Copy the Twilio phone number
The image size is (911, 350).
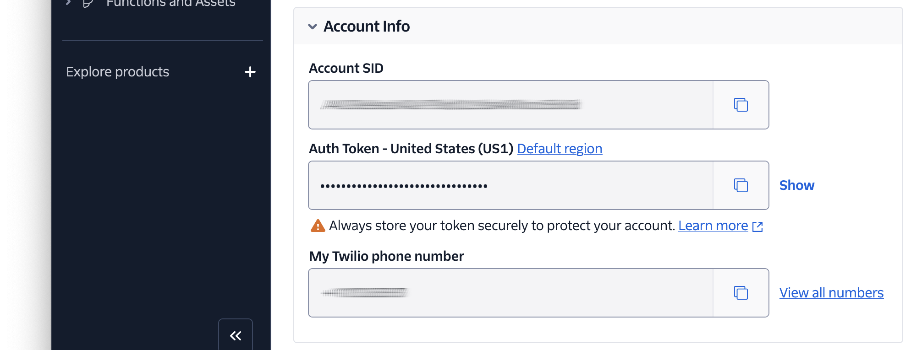[741, 293]
